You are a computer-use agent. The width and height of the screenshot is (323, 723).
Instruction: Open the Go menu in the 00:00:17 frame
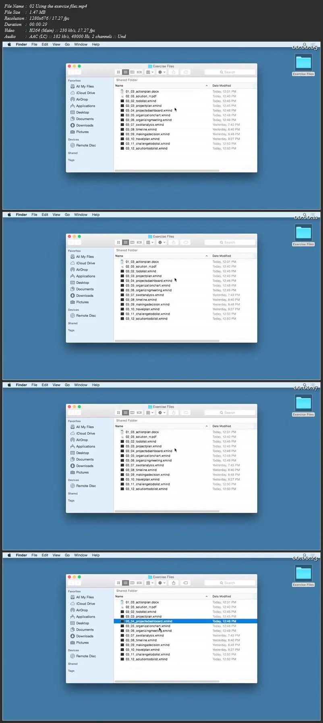click(x=67, y=385)
